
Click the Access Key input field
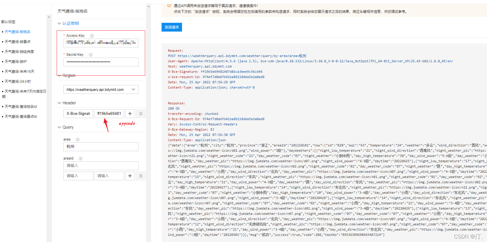pos(101,43)
